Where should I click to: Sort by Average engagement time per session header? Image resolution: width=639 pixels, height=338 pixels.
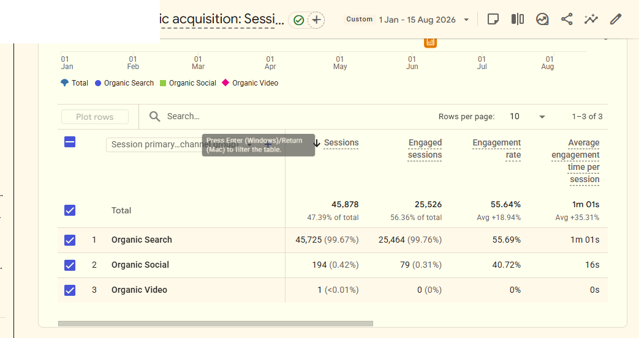pos(575,161)
